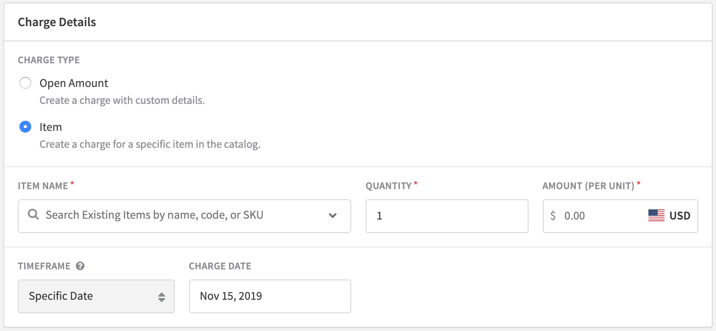Click the Timeframe up-down arrows icon
Screen dimensions: 716x331
click(162, 297)
